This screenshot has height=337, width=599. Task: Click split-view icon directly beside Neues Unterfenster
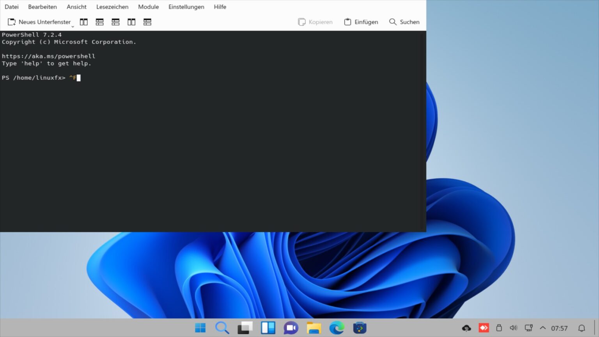pyautogui.click(x=84, y=22)
